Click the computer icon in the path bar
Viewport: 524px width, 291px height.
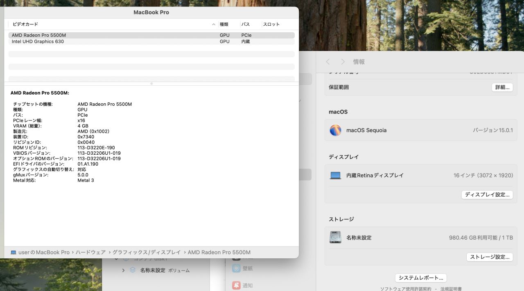[14, 253]
